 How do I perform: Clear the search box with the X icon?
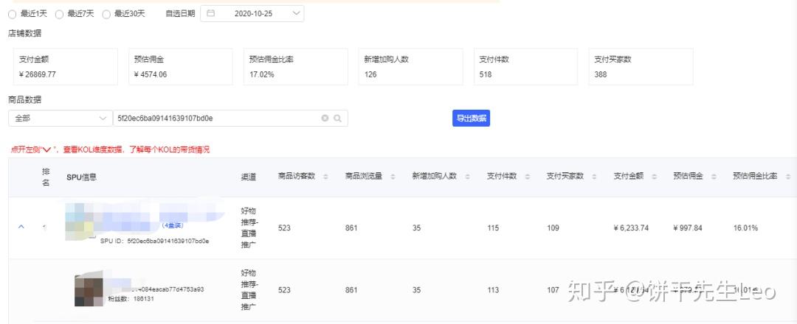pos(325,118)
